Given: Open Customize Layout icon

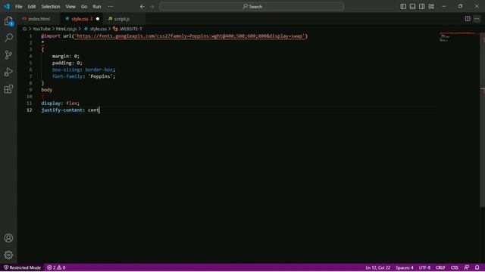Looking at the screenshot, I should pyautogui.click(x=431, y=7).
